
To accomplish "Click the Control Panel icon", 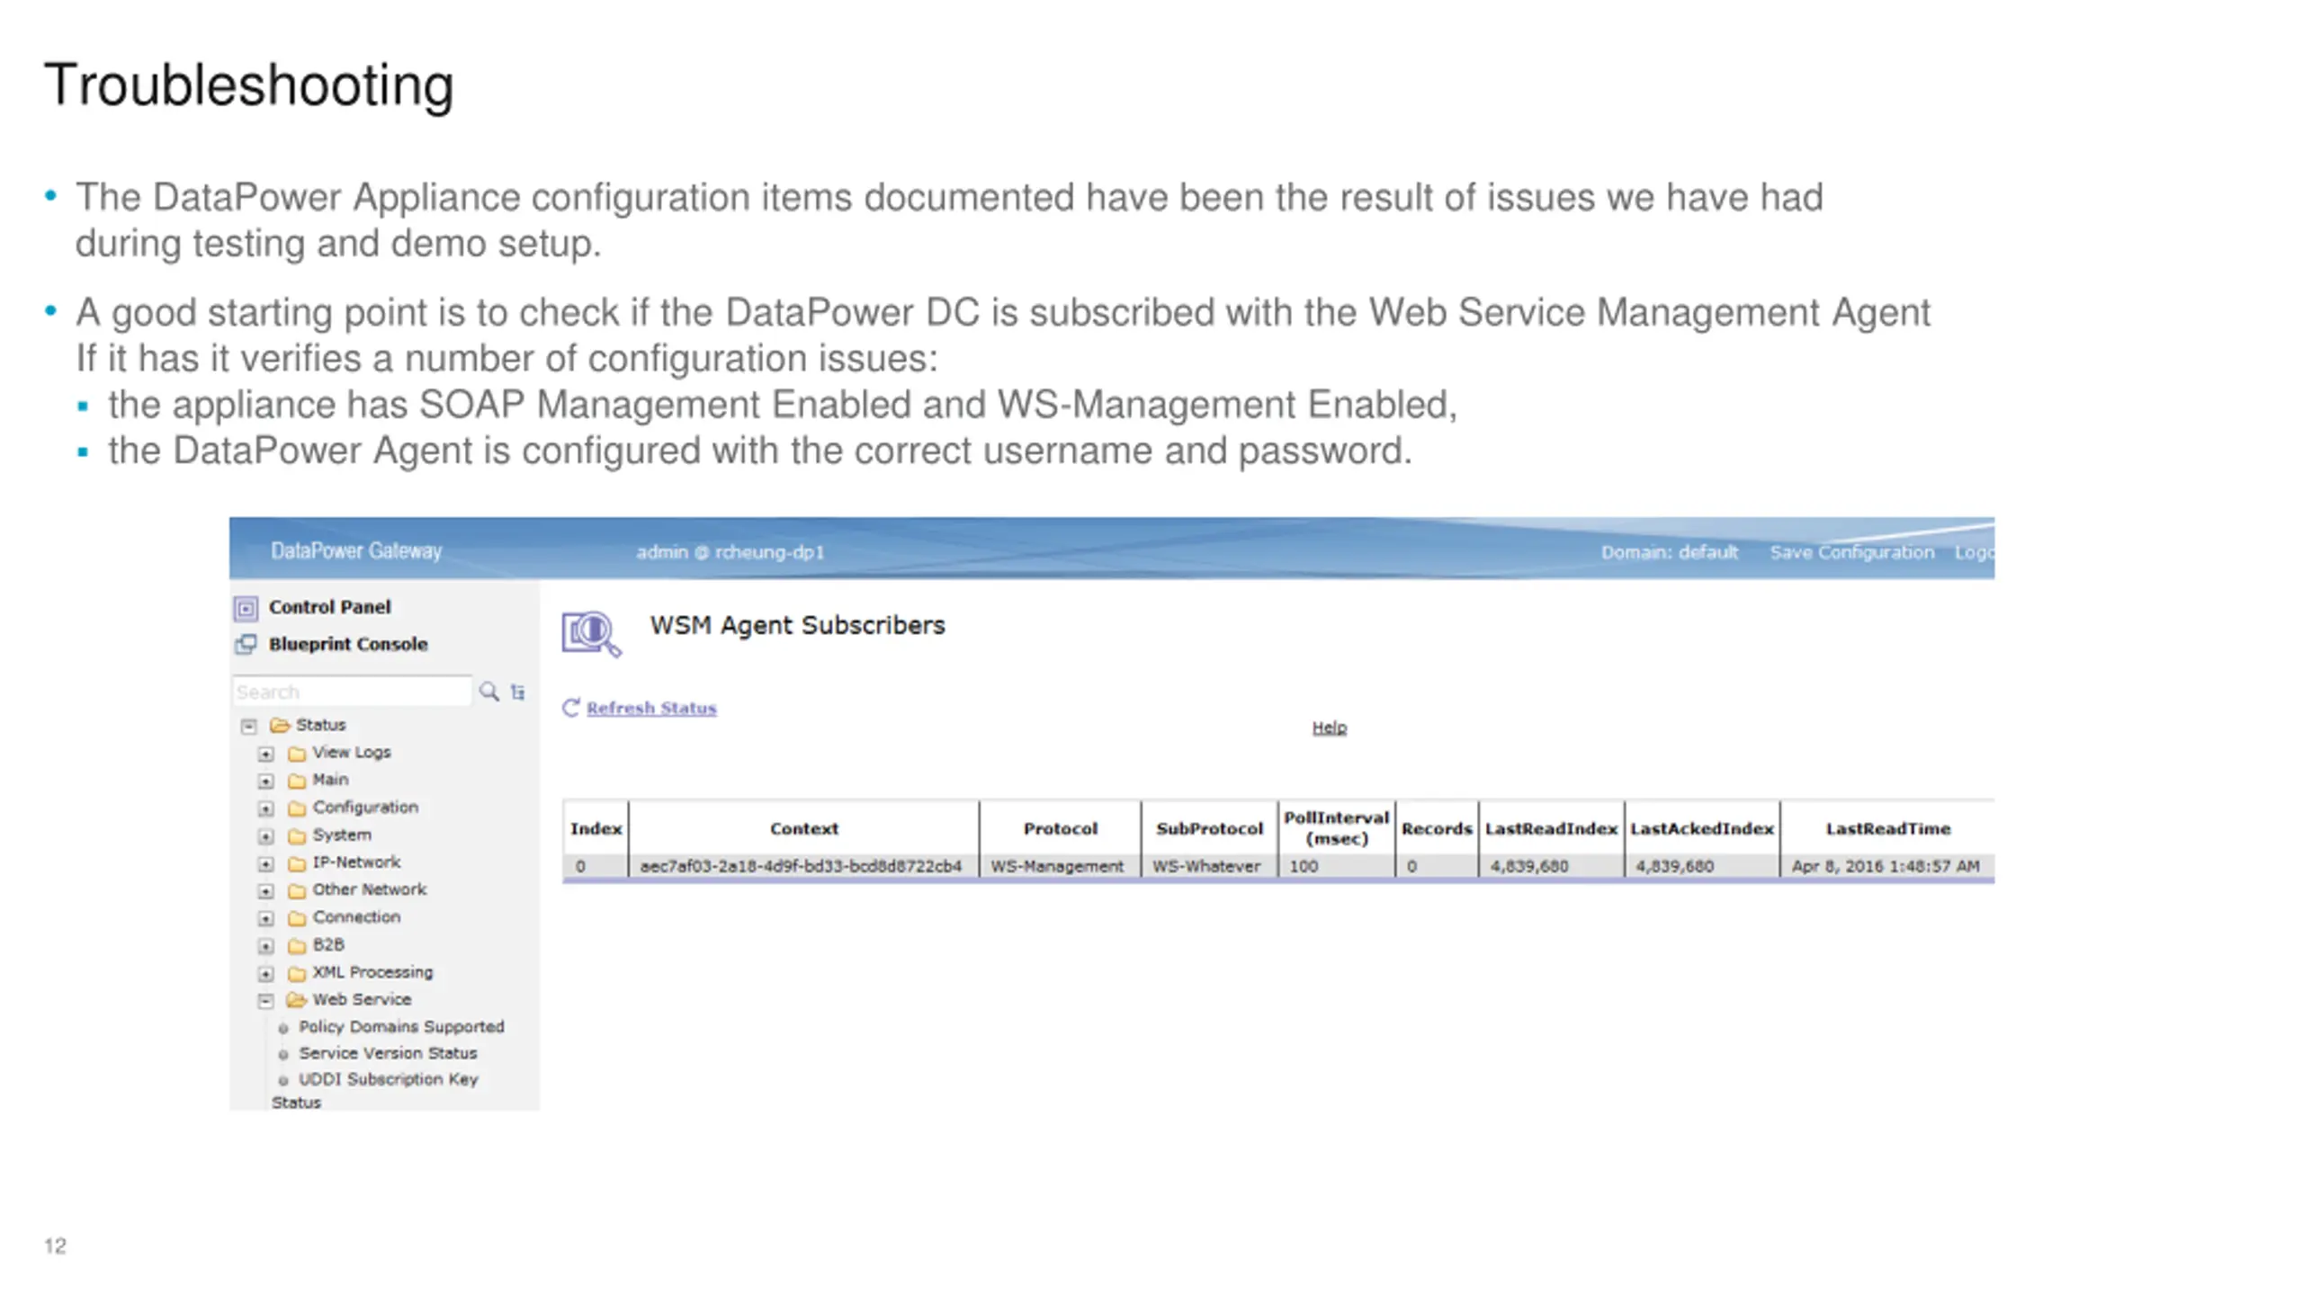I will pyautogui.click(x=246, y=608).
